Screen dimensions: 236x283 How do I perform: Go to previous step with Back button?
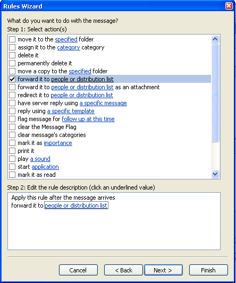click(123, 270)
